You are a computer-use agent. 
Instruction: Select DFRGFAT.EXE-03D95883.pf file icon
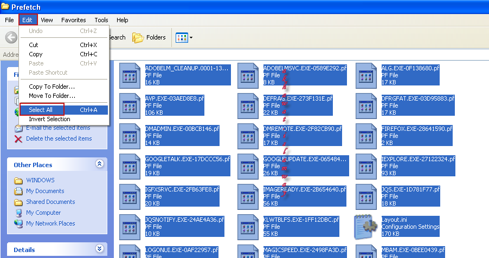click(366, 106)
